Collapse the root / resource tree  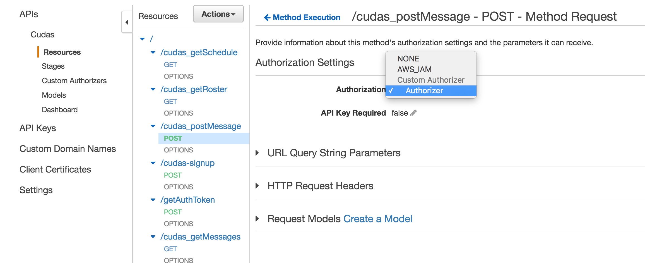(143, 39)
